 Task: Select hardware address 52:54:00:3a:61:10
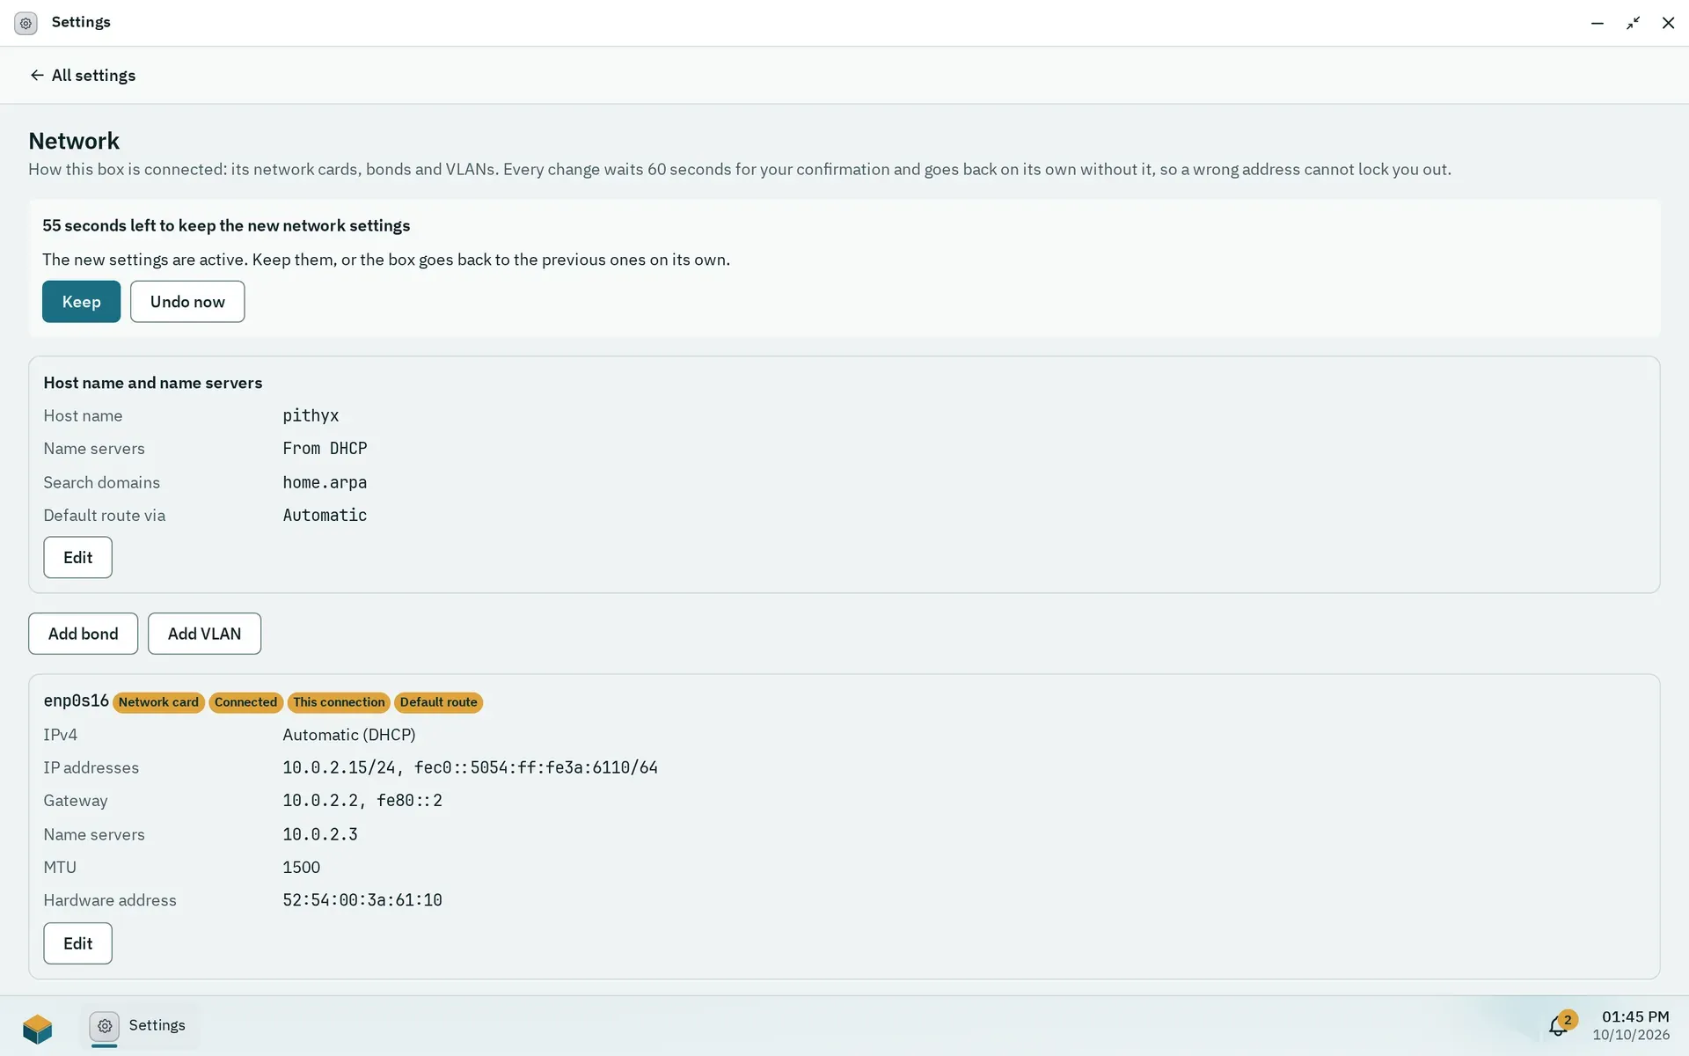pos(362,900)
